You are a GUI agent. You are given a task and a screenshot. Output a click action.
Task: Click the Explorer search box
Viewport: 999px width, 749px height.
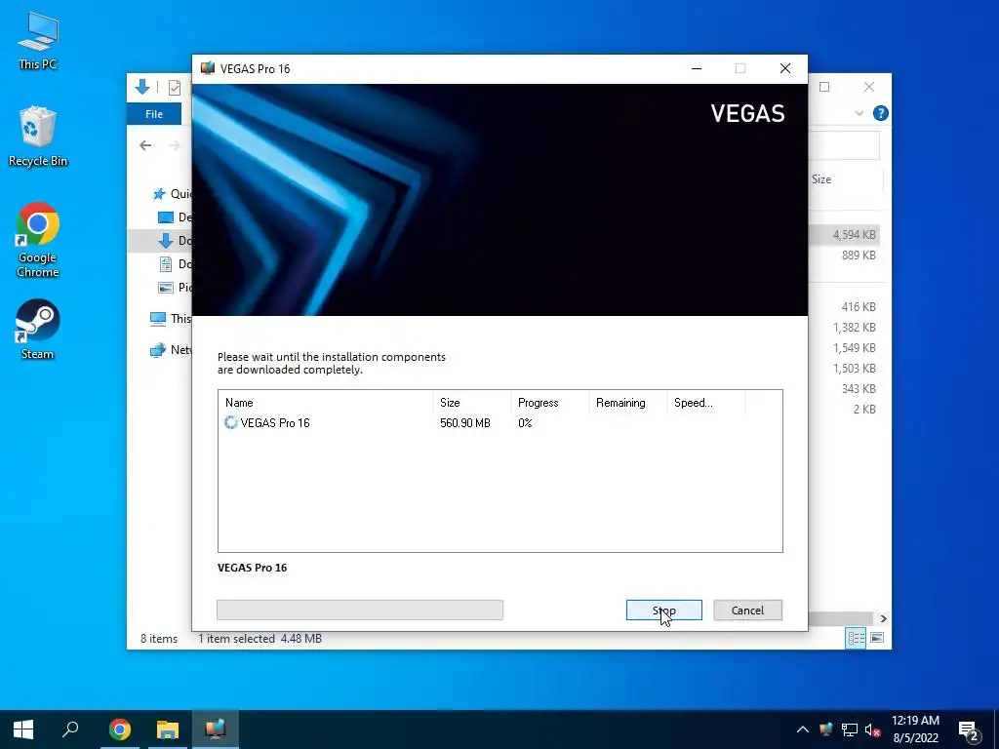coord(844,146)
